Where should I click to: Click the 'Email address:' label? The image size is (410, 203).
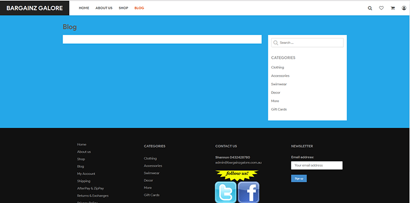302,157
